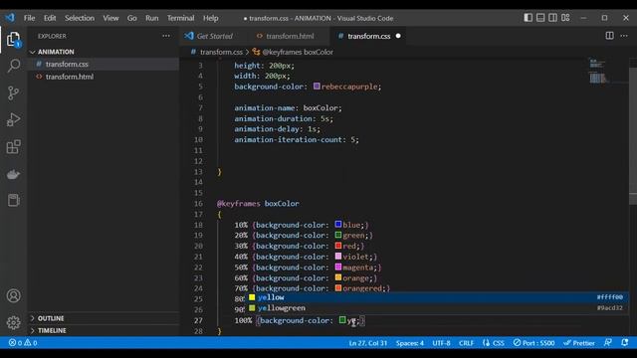The image size is (637, 358).
Task: Click the red color swatch on line 20
Action: (x=338, y=246)
